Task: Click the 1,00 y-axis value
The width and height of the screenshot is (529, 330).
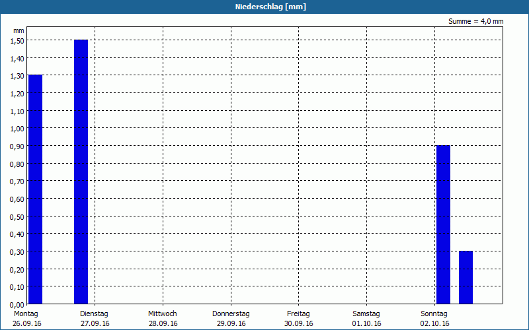Action: pos(17,129)
